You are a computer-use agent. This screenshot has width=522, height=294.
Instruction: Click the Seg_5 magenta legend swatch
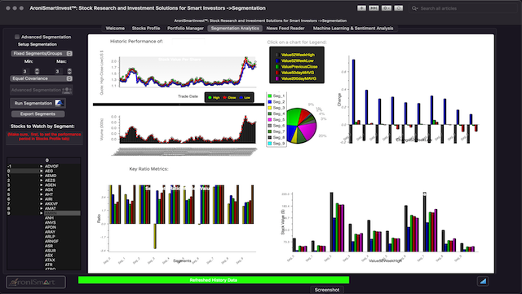[270, 120]
